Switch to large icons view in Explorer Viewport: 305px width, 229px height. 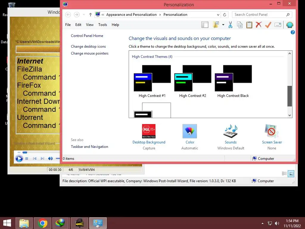click(291, 174)
